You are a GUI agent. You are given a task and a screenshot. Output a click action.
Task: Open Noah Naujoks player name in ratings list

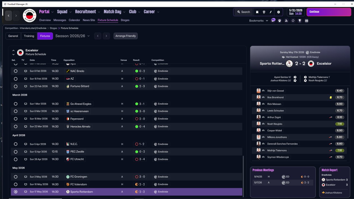[x=275, y=124]
